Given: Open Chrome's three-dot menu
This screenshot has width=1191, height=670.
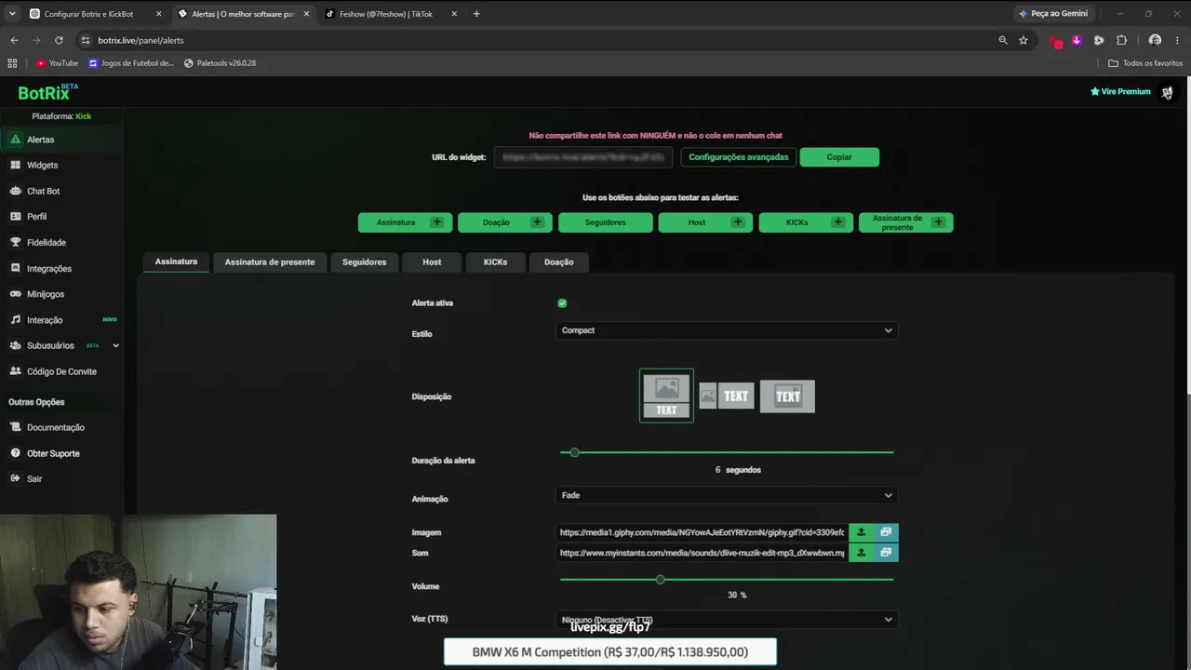Looking at the screenshot, I should coord(1178,40).
